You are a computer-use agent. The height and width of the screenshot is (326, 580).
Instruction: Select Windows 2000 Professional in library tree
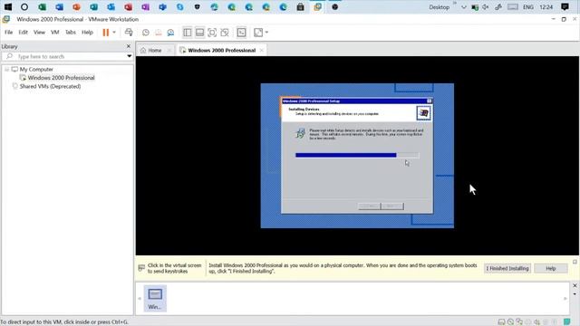61,78
